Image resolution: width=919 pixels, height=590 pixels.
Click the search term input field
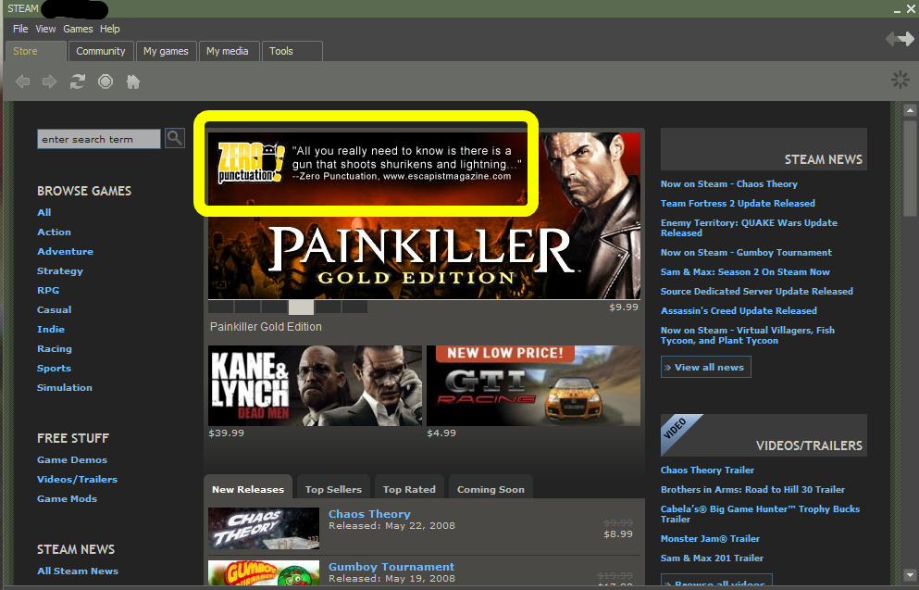coord(99,139)
